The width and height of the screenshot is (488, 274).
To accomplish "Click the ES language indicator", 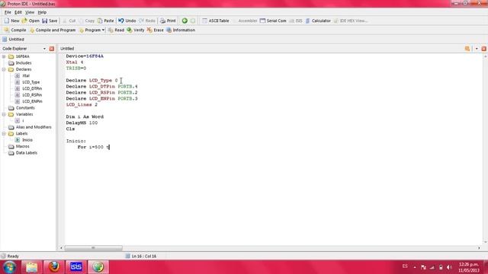I will [405, 266].
